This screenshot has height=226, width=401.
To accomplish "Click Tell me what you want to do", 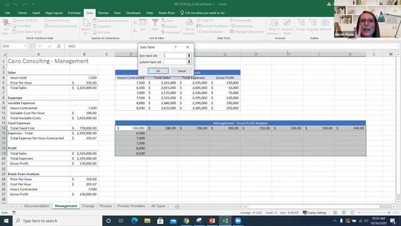I will [202, 13].
